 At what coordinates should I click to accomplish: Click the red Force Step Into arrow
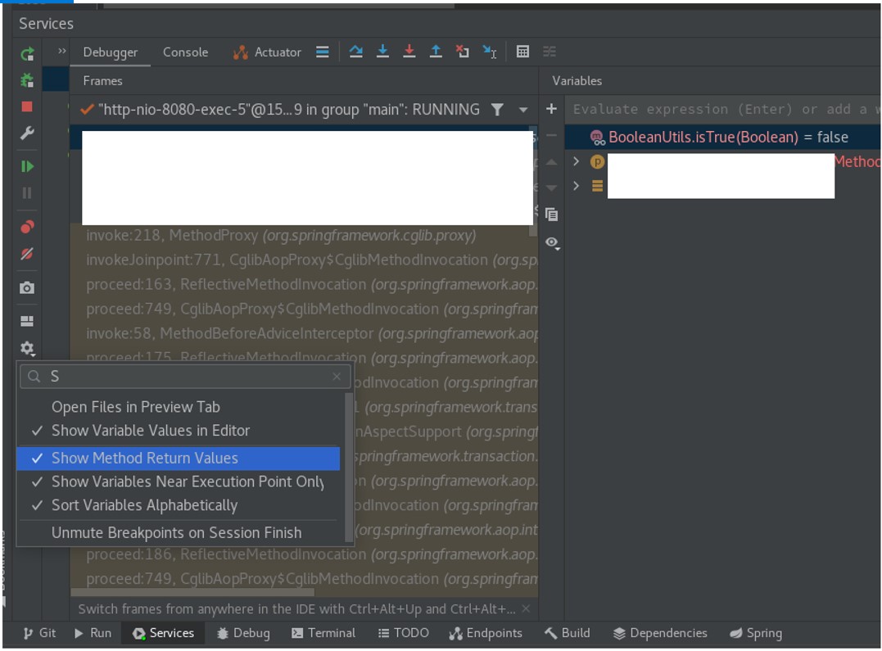tap(409, 52)
